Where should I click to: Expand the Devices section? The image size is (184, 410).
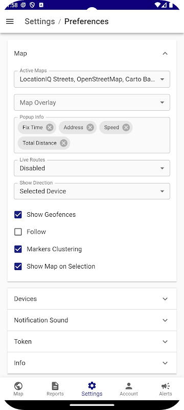click(x=92, y=299)
